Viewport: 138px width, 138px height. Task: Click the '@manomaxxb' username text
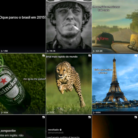pos(56,133)
